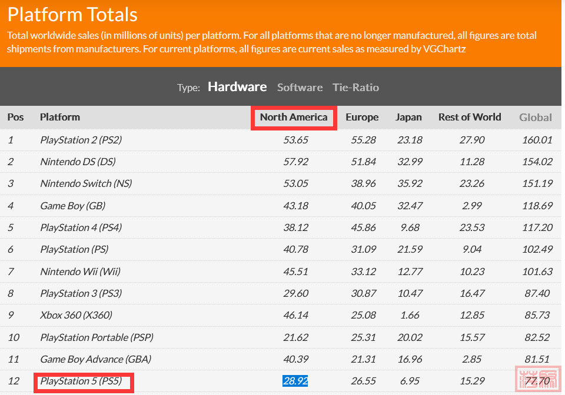Select the Tie-Ratio type tab
565x395 pixels.
pos(355,88)
